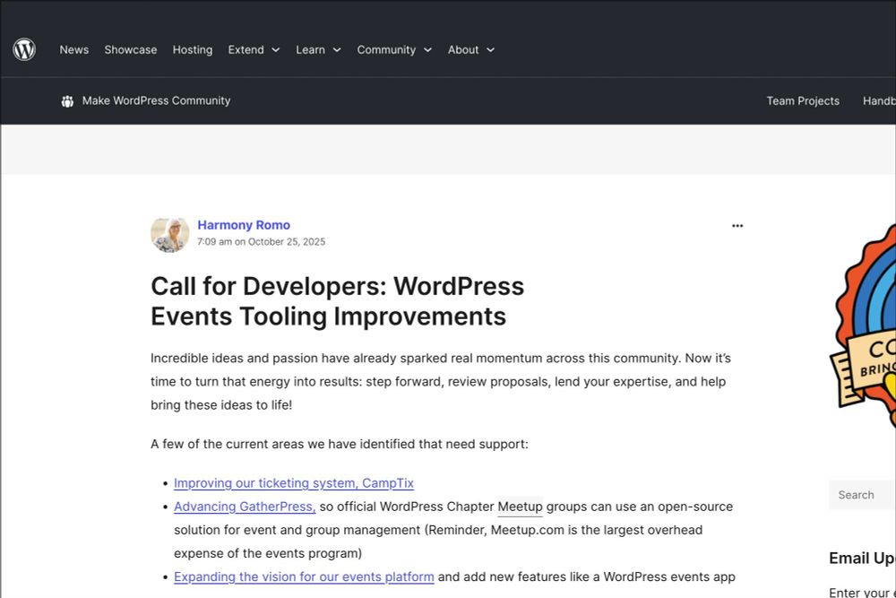Image resolution: width=896 pixels, height=598 pixels.
Task: Open the three-dot post options menu
Action: tap(737, 226)
